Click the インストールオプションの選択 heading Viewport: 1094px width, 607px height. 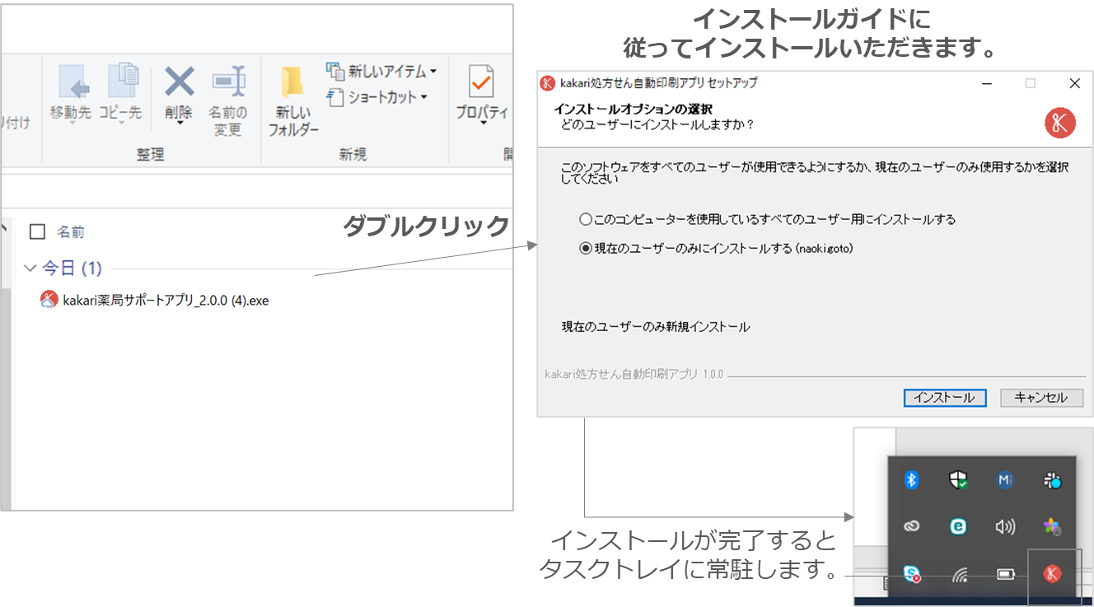click(633, 109)
